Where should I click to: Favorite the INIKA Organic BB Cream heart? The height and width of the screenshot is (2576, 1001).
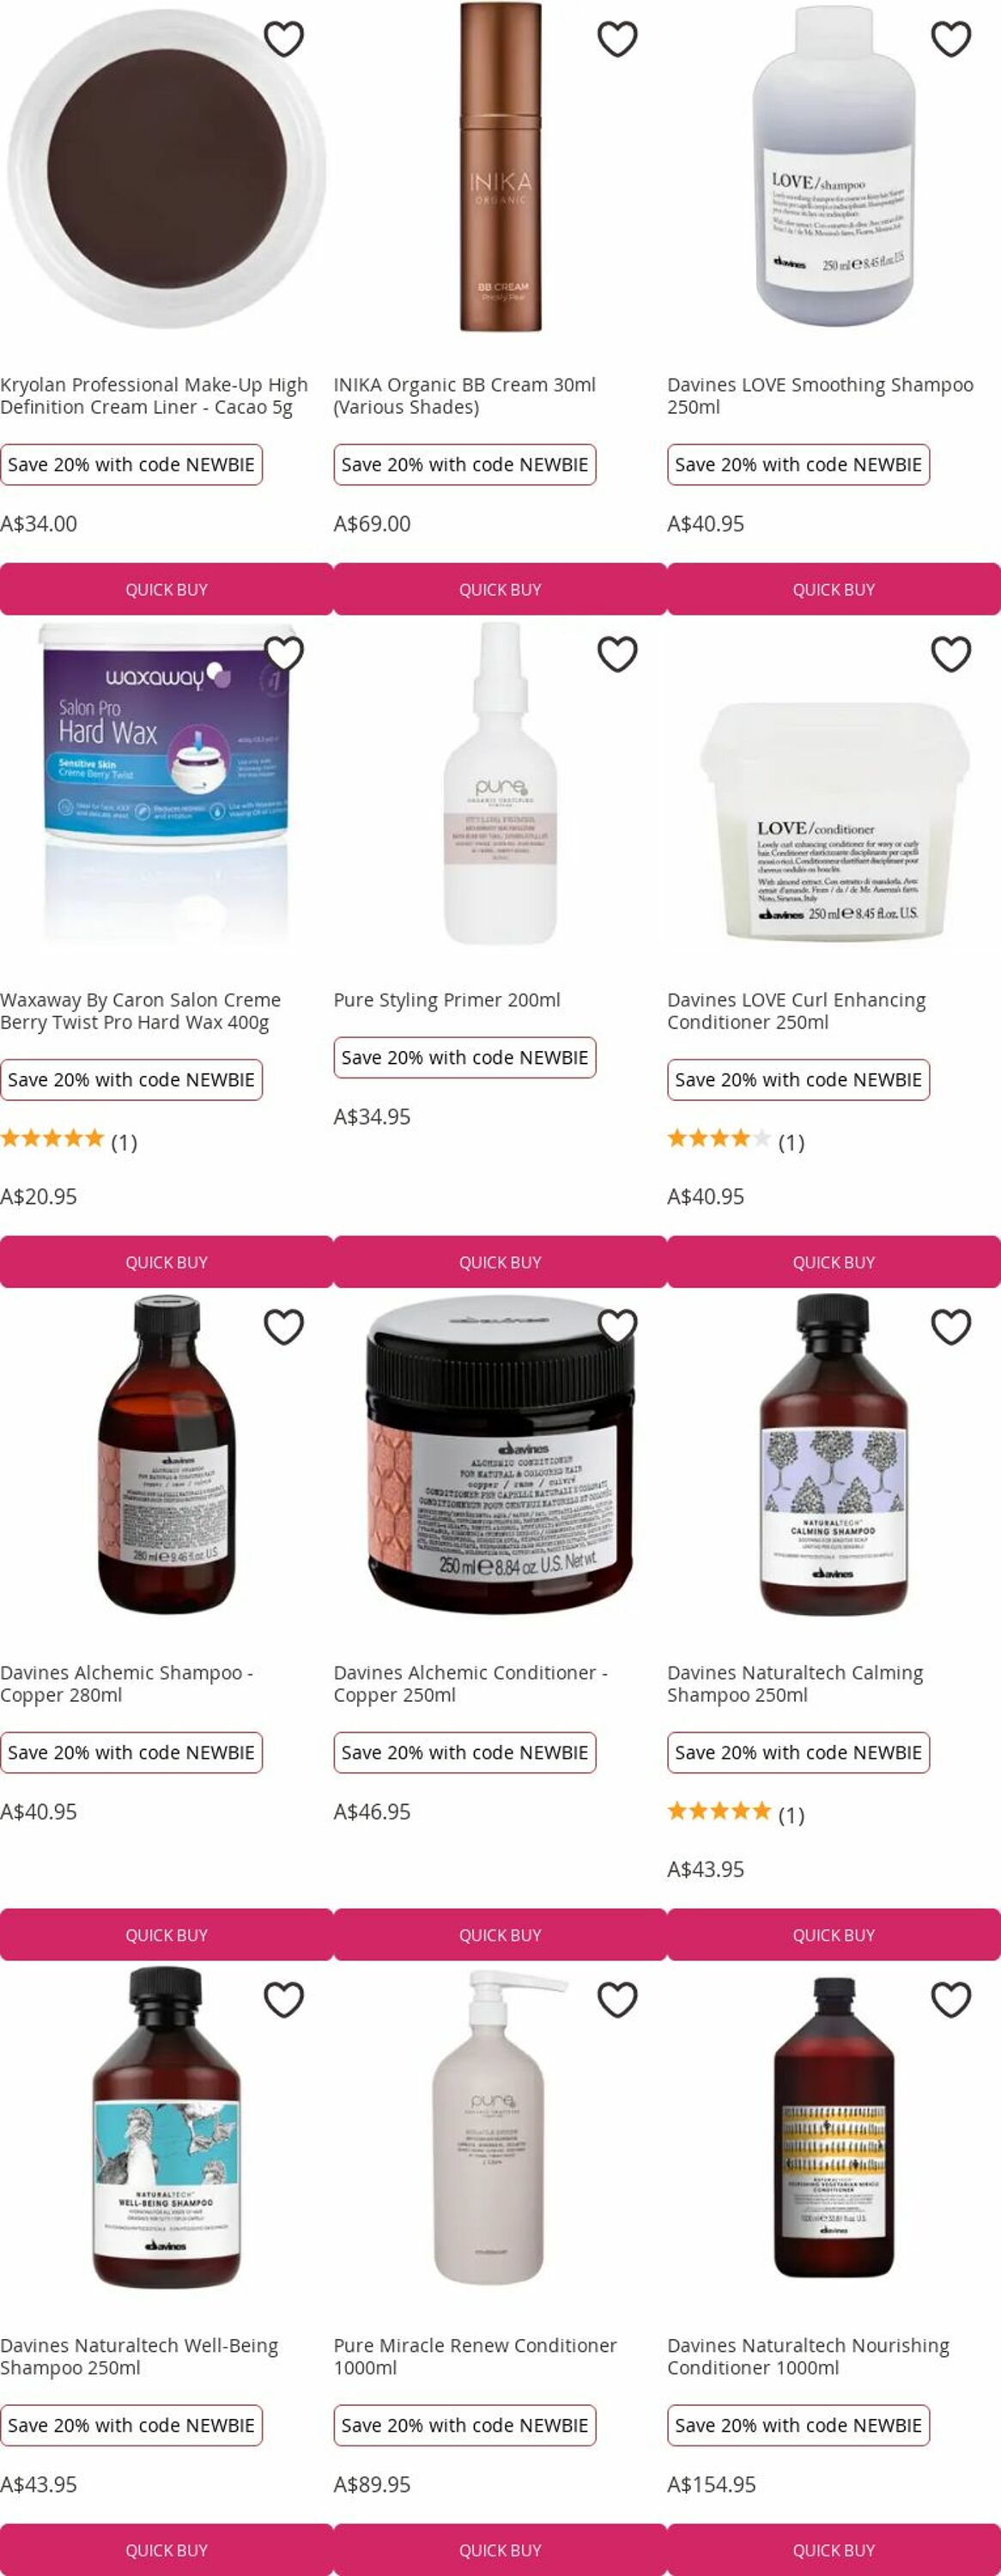(617, 39)
